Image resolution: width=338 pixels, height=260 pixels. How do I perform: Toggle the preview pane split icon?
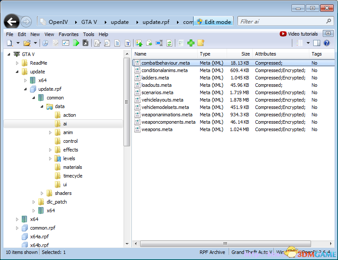(x=316, y=43)
